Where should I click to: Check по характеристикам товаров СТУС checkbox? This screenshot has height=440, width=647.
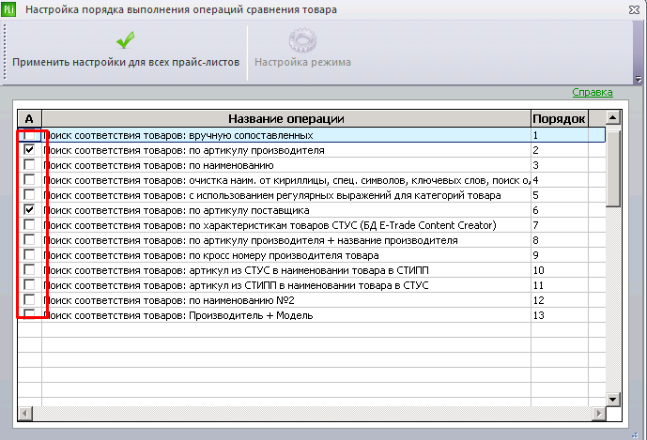pyautogui.click(x=29, y=224)
